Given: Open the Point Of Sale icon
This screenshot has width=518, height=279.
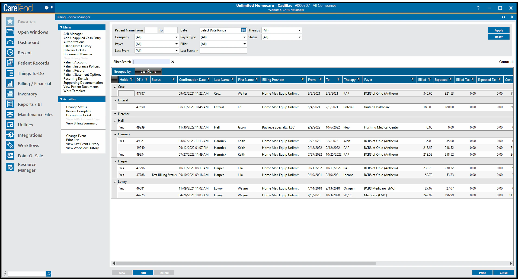Looking at the screenshot, I should tap(10, 155).
